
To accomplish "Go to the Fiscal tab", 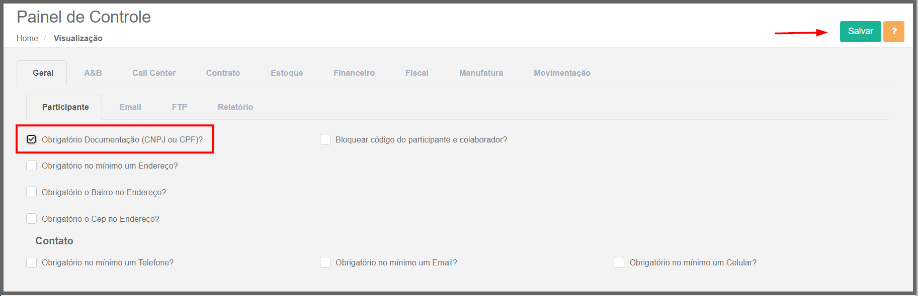I will (x=417, y=73).
